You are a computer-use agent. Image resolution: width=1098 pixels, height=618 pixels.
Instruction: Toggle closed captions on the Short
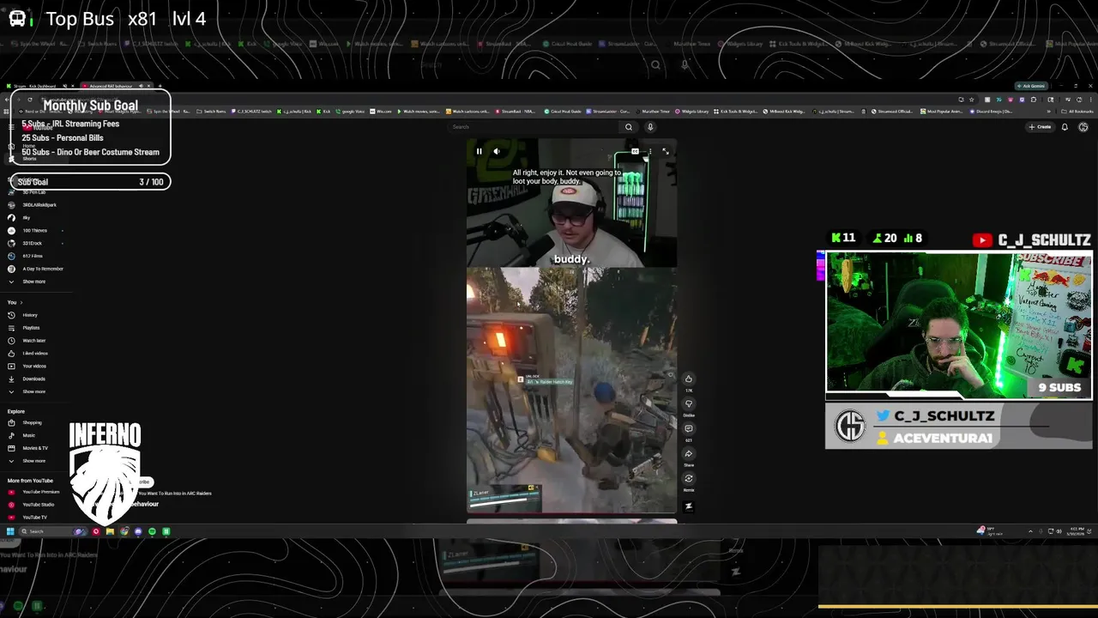[x=635, y=151]
